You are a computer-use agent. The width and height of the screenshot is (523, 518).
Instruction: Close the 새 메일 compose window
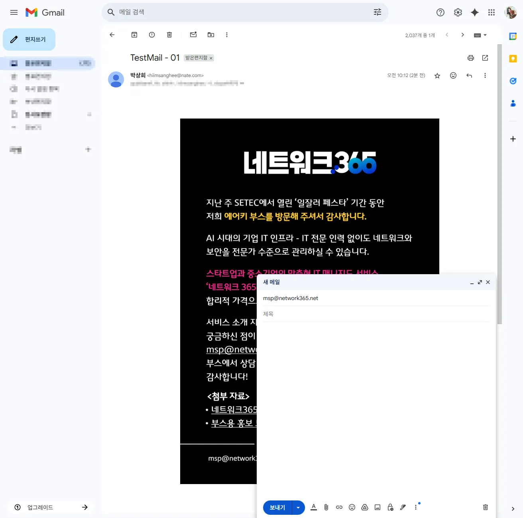click(x=488, y=282)
